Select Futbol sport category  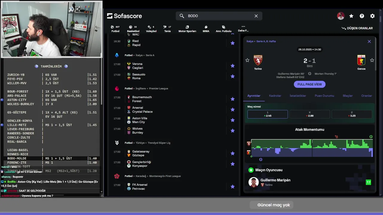pos(115,29)
